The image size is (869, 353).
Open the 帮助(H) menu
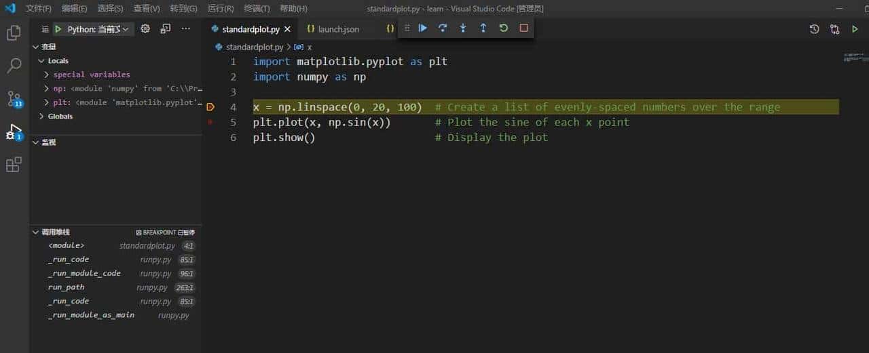pyautogui.click(x=293, y=9)
